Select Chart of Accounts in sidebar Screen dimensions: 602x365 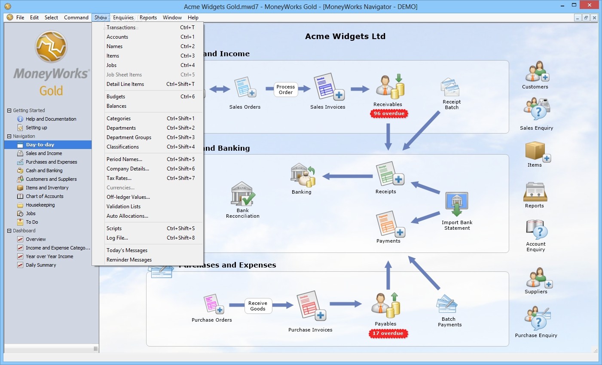tap(44, 196)
